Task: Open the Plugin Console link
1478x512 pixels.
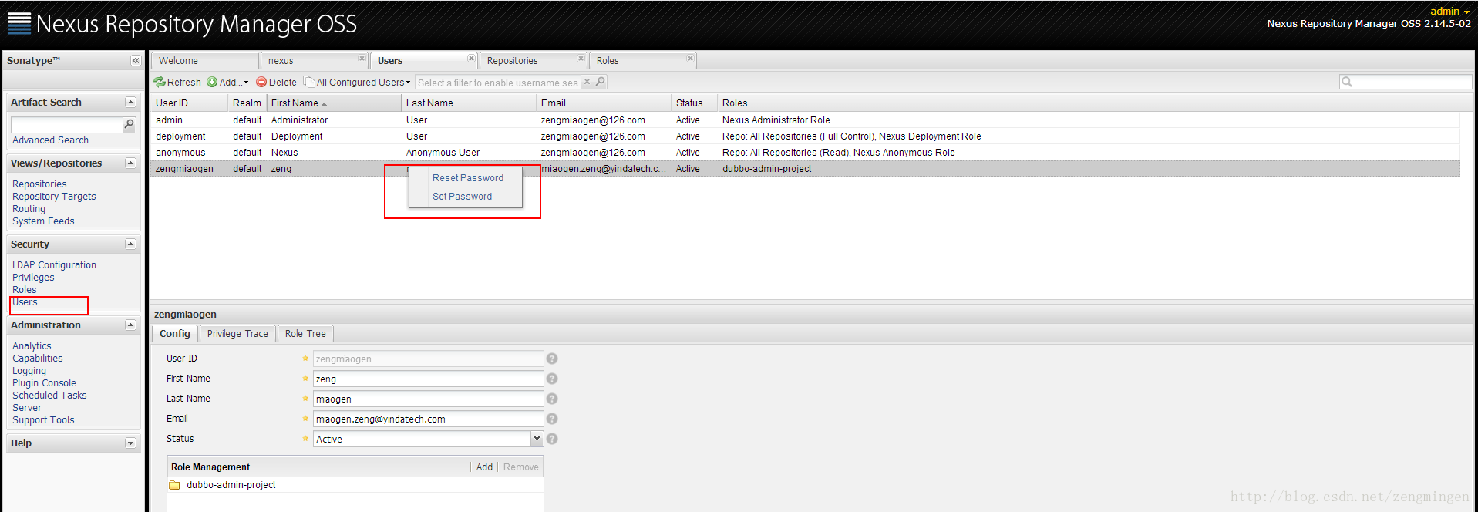Action: pyautogui.click(x=44, y=383)
